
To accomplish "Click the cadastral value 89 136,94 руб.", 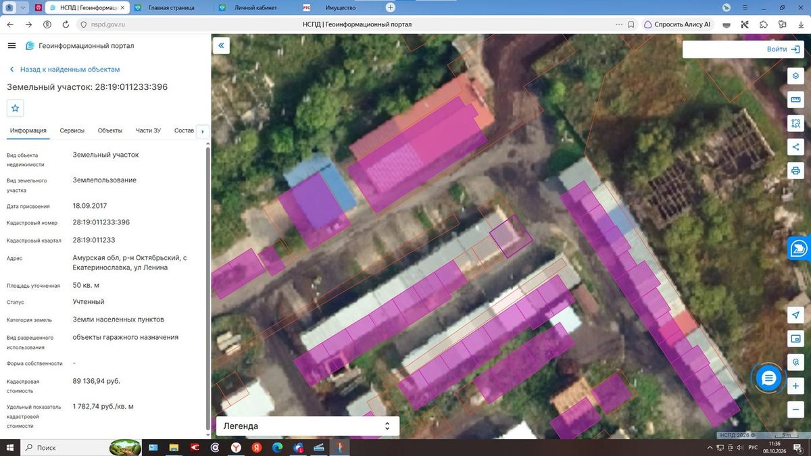I will click(x=97, y=381).
